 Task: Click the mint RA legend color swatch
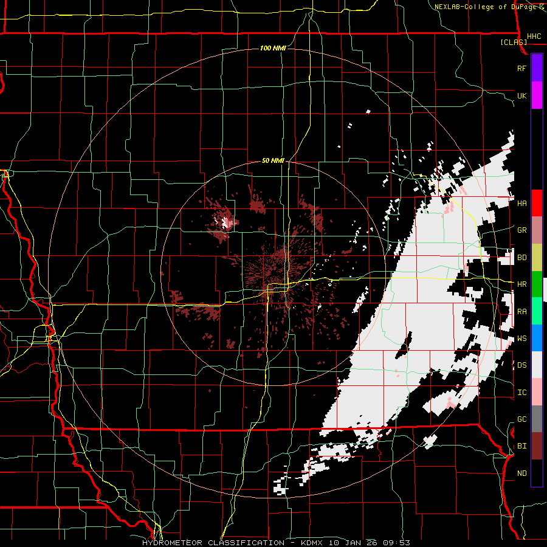click(x=537, y=311)
